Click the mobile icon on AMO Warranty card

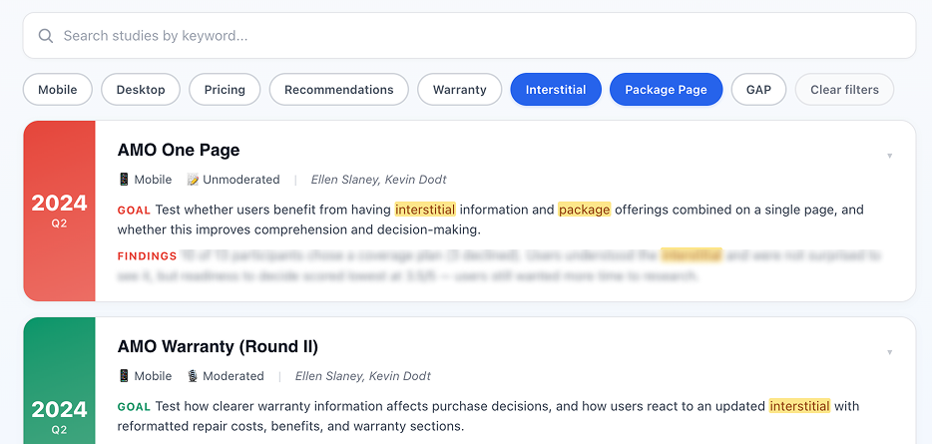tap(124, 376)
